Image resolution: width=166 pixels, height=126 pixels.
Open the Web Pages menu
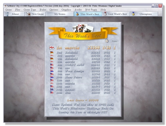coord(91,10)
